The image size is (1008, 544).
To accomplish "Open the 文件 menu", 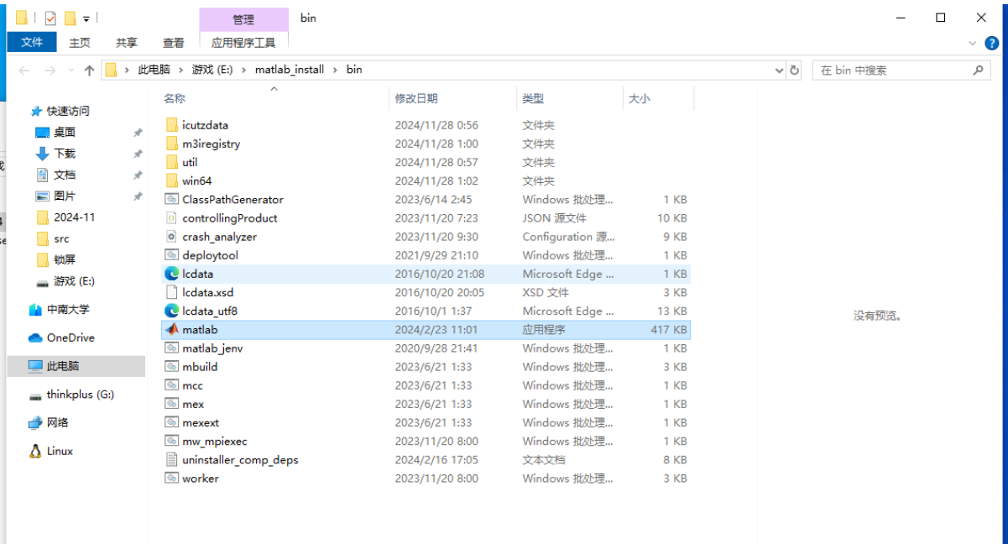I will click(x=32, y=42).
